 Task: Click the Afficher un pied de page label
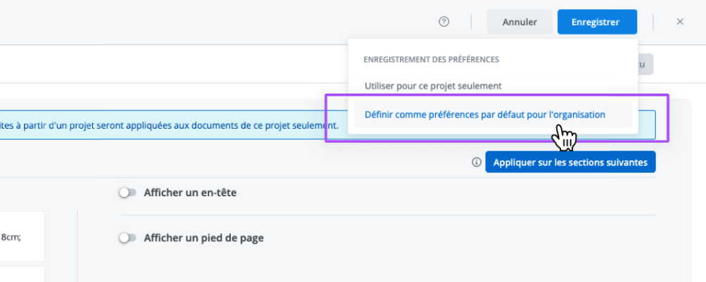tap(203, 238)
